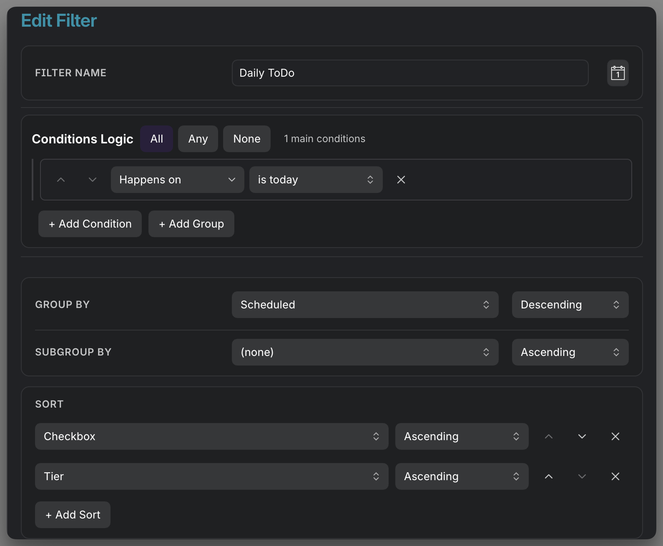Click the Edit Filter heading
The width and height of the screenshot is (663, 546).
point(59,21)
